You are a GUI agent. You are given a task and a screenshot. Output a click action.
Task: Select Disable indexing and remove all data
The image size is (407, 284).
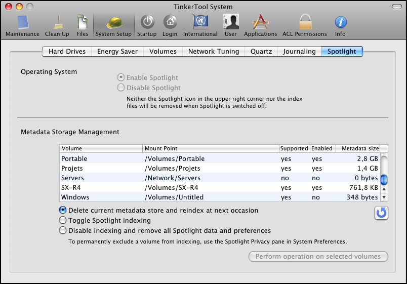(63, 230)
